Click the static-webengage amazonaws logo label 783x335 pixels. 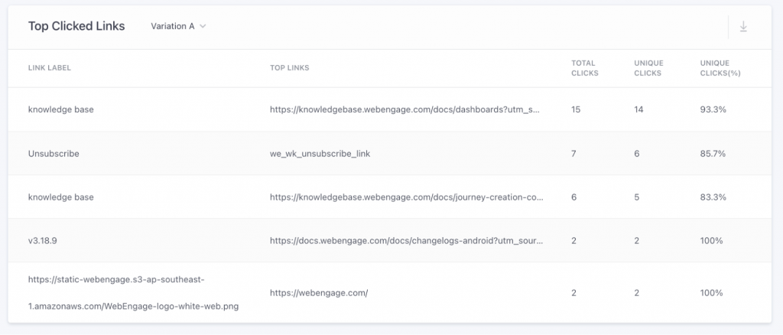[x=132, y=292]
